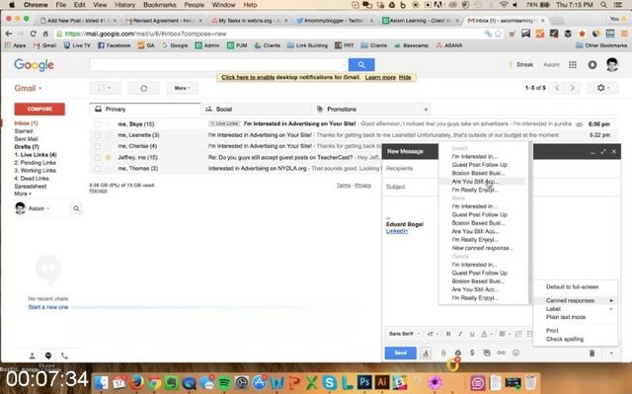
Task: Click the Recipients field in New Message
Action: tap(409, 169)
